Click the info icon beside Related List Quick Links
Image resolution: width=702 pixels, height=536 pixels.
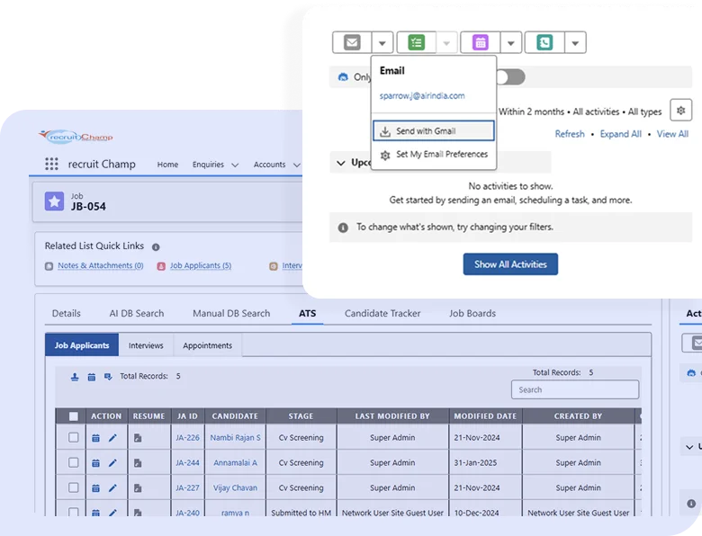[156, 247]
